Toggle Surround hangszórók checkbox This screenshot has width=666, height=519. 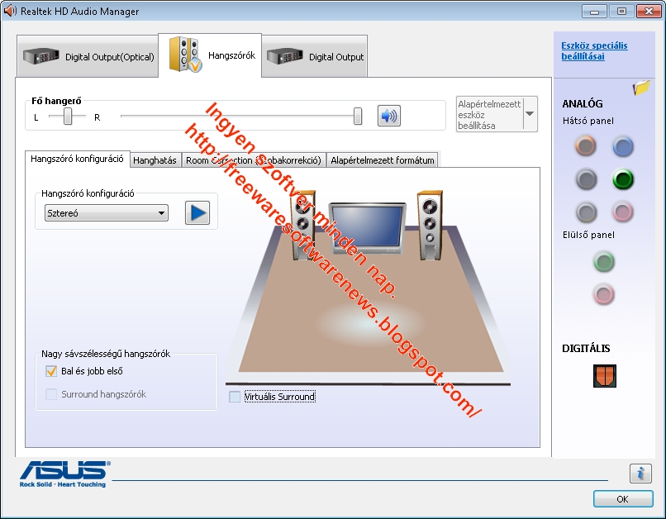click(x=51, y=394)
